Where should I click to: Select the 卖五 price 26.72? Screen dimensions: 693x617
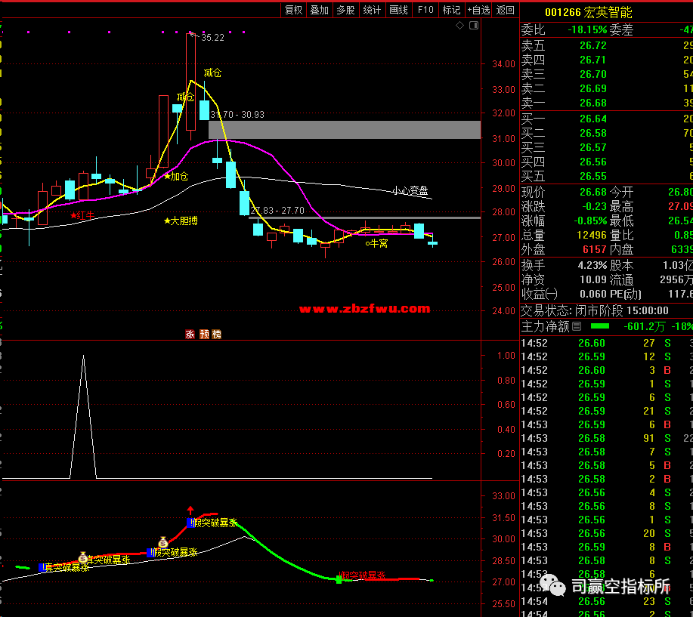click(x=593, y=45)
